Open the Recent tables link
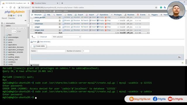 4,18
